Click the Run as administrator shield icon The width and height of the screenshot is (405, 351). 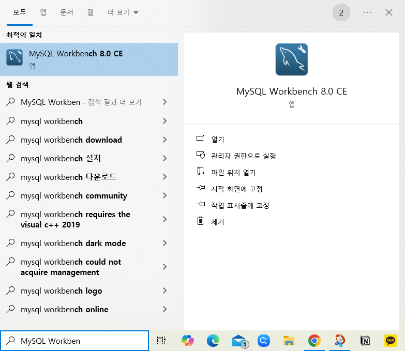coord(201,155)
